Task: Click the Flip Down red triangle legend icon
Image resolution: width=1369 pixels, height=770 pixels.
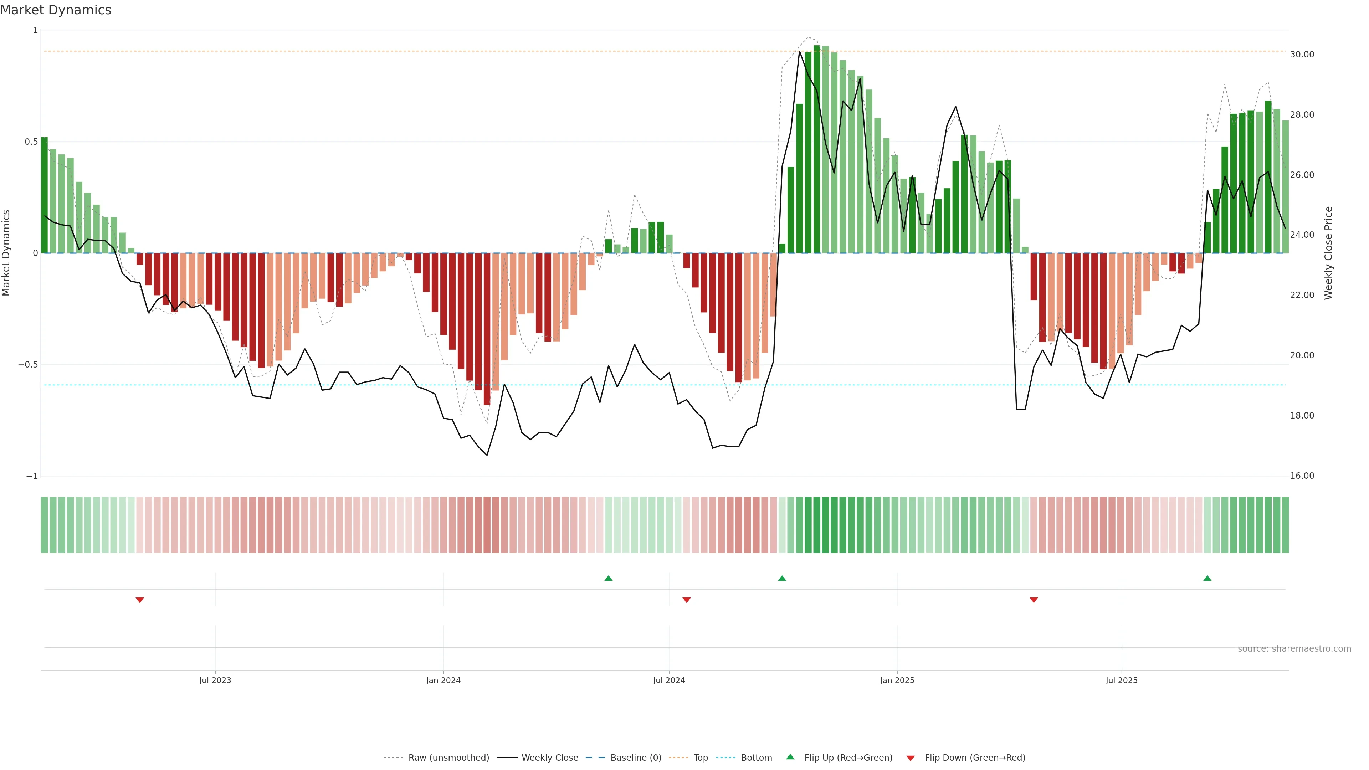Action: point(911,758)
